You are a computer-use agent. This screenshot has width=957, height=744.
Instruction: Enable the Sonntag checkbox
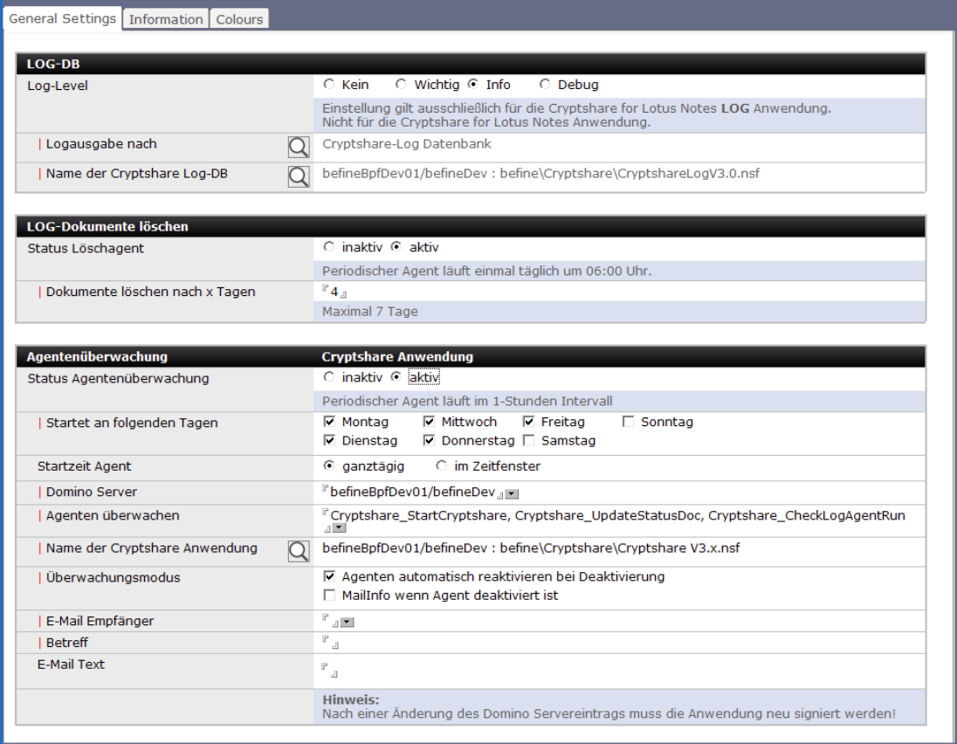point(628,421)
